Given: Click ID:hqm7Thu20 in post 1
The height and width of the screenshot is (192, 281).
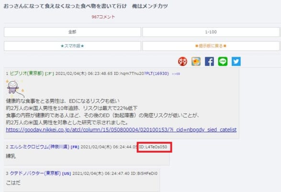Looking at the screenshot, I should pyautogui.click(x=129, y=73).
